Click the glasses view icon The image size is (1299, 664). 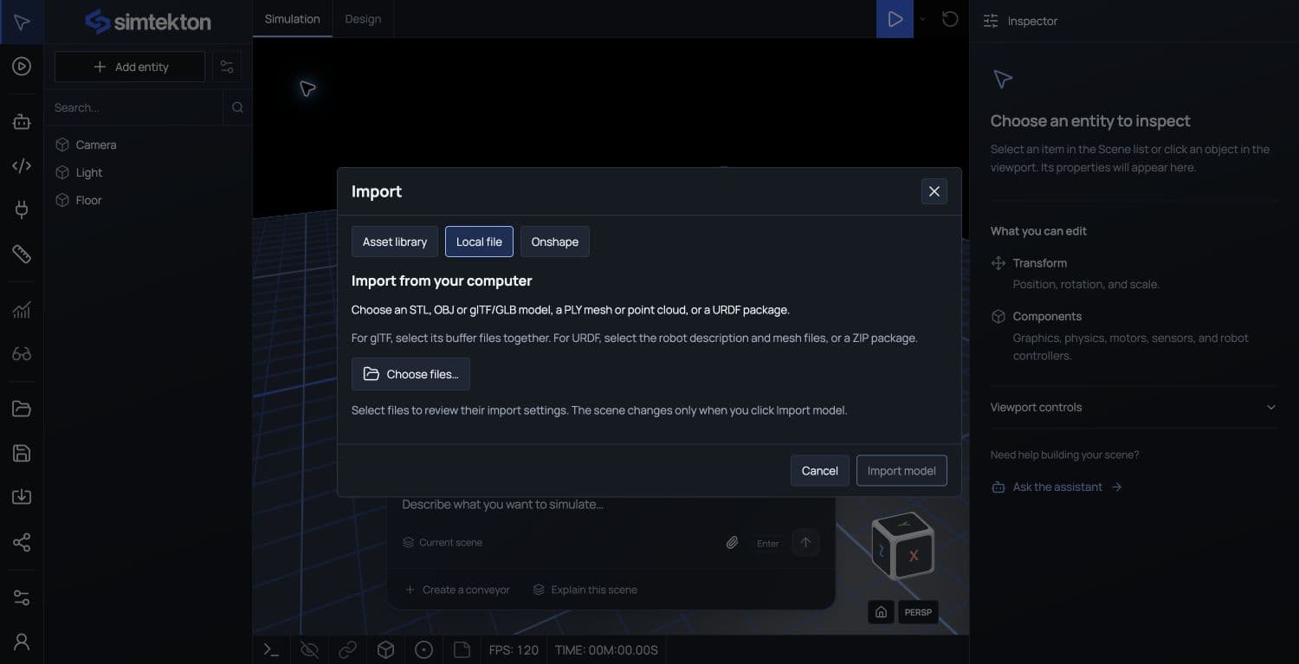[x=22, y=353]
